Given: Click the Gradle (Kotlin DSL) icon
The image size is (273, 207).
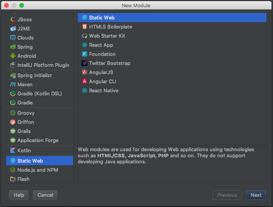Looking at the screenshot, I should pos(13,94).
